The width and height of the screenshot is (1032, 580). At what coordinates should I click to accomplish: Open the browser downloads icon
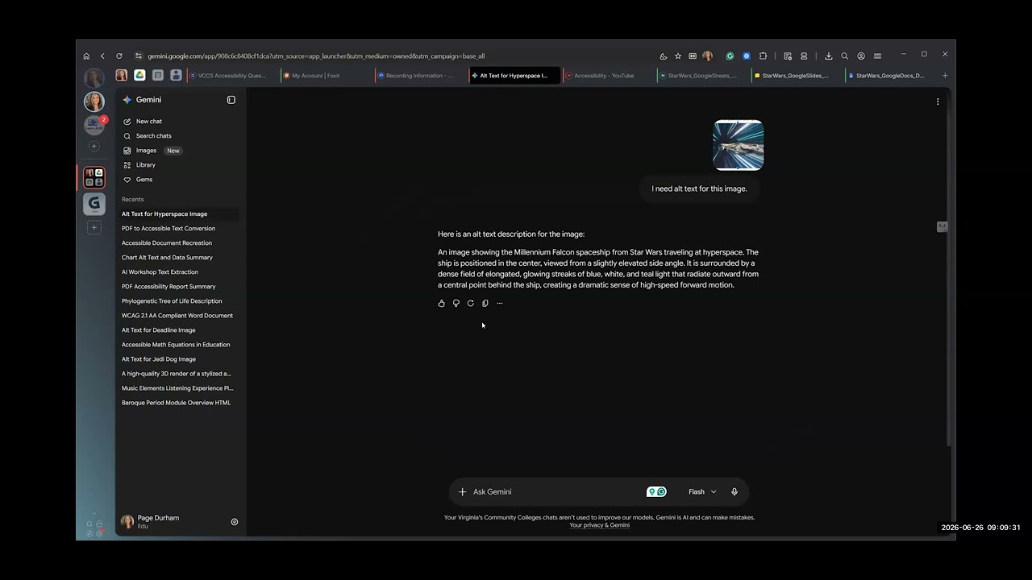(x=828, y=56)
